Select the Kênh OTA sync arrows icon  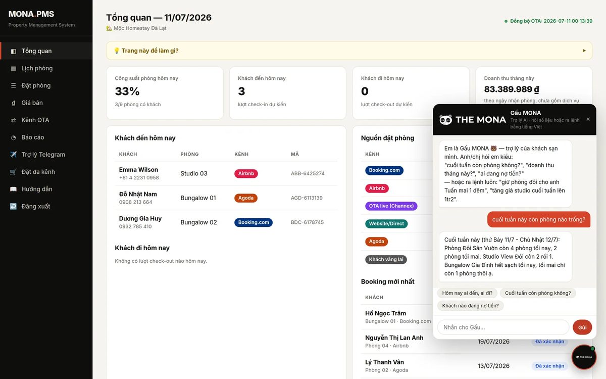tap(13, 120)
